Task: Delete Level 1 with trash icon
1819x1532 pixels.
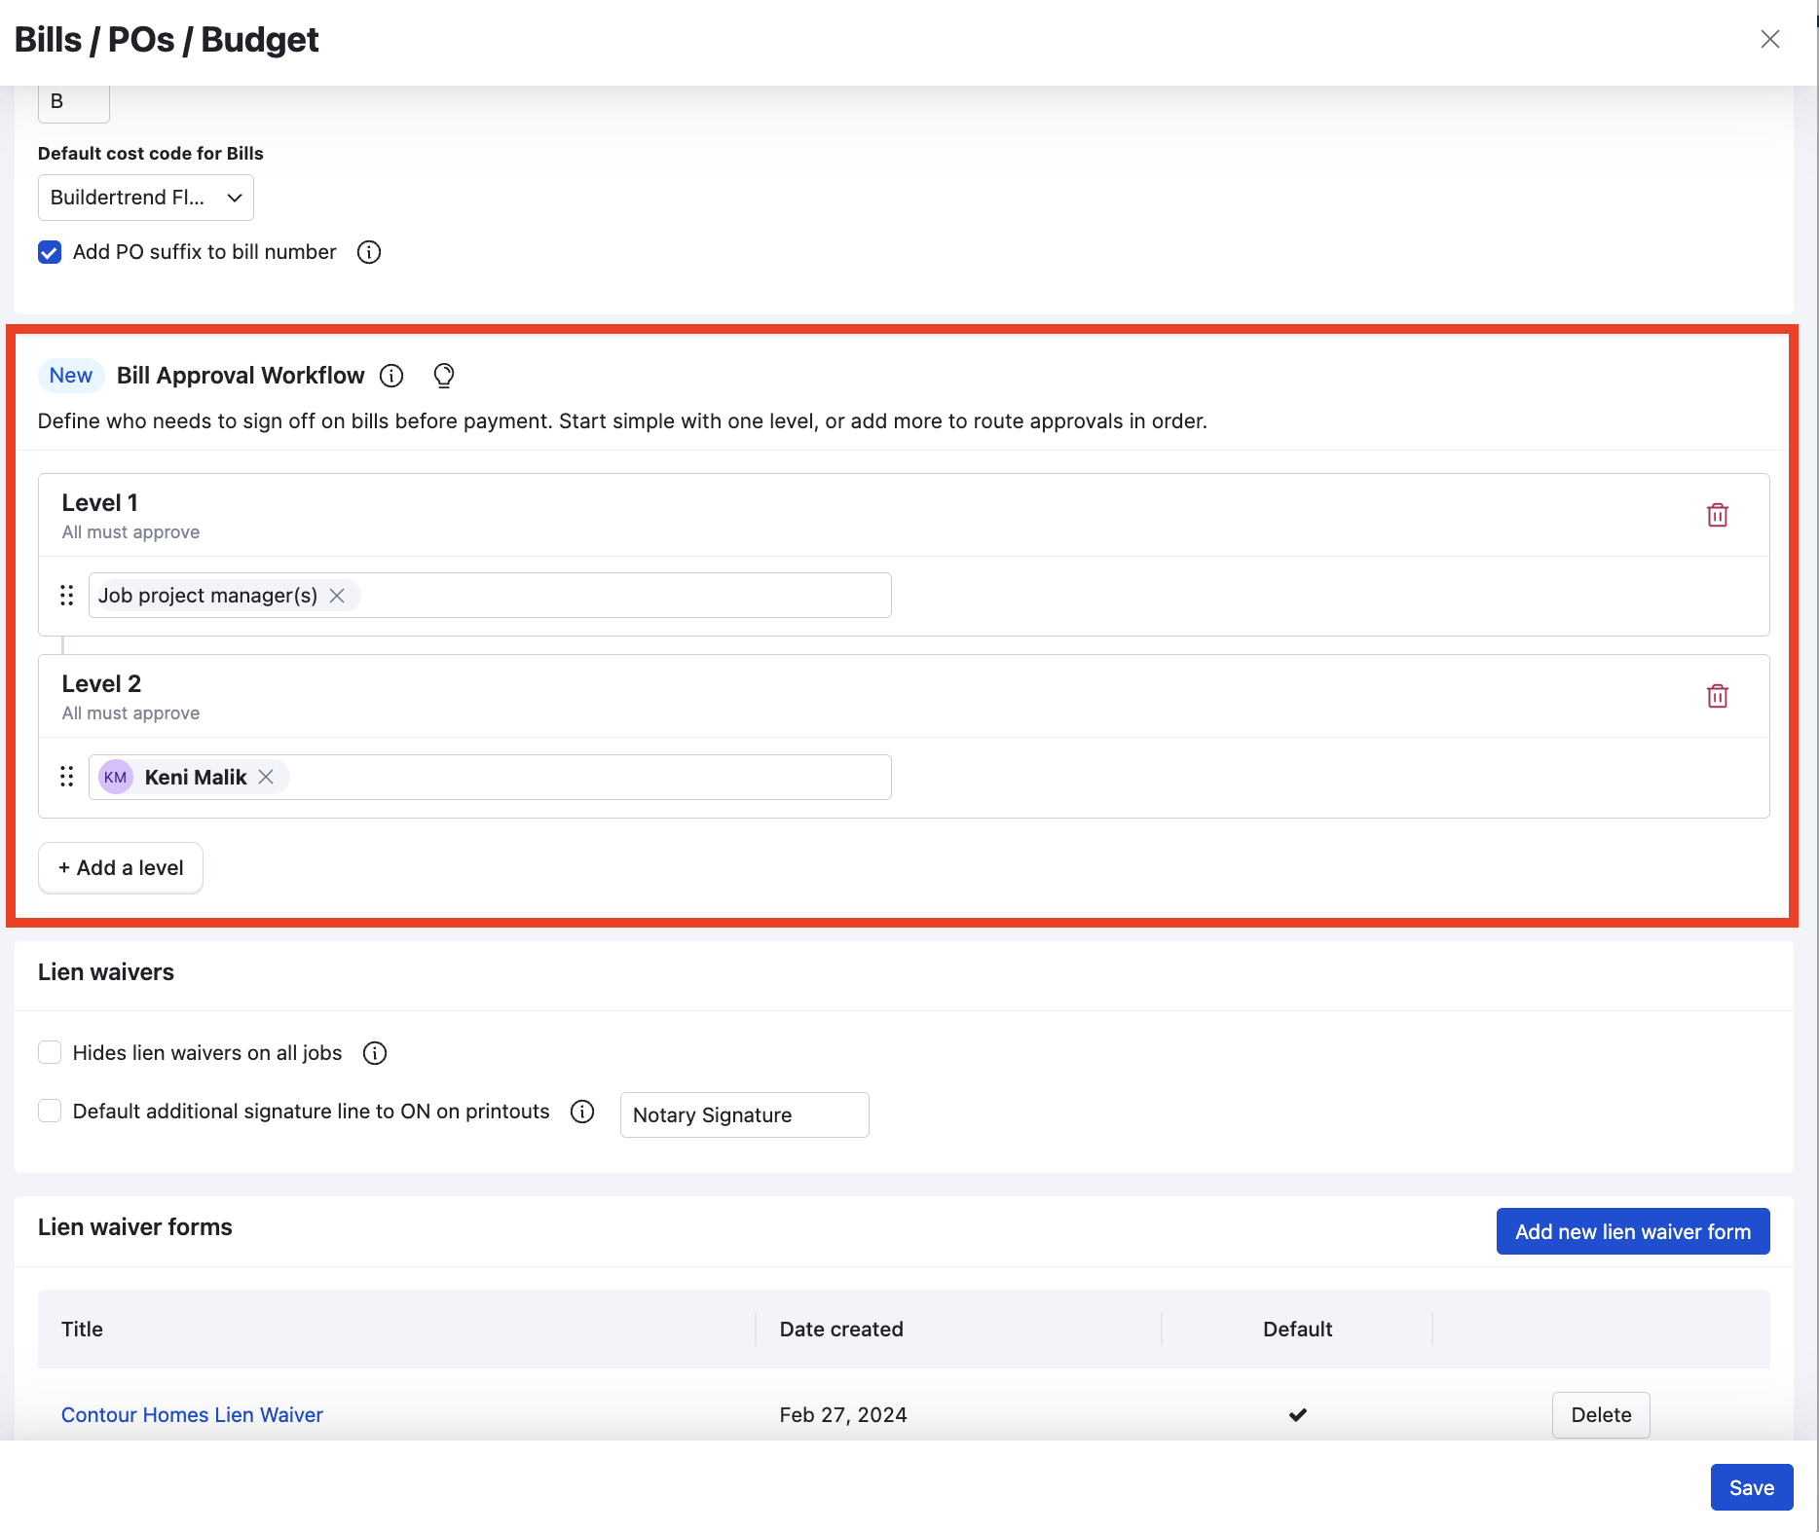Action: (x=1718, y=515)
